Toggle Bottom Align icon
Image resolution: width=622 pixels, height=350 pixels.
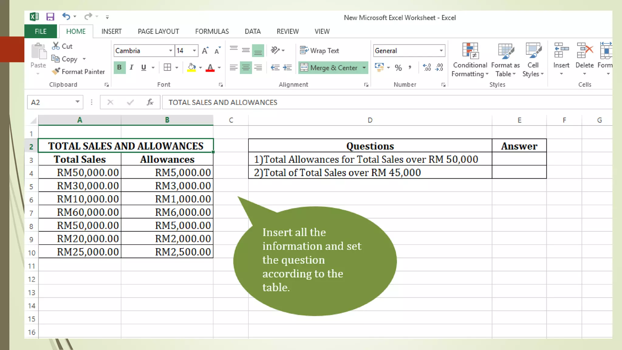tap(258, 50)
